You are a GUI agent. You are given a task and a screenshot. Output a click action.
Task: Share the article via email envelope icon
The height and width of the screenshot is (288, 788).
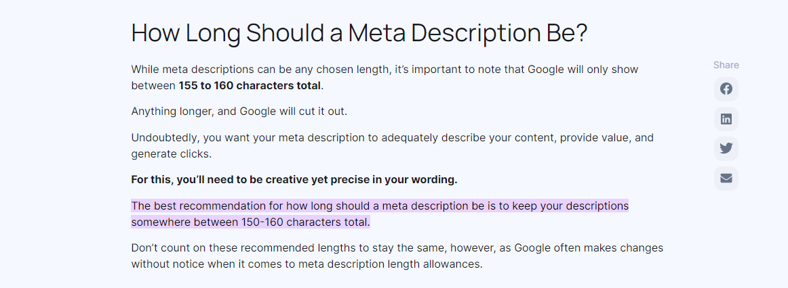click(726, 178)
